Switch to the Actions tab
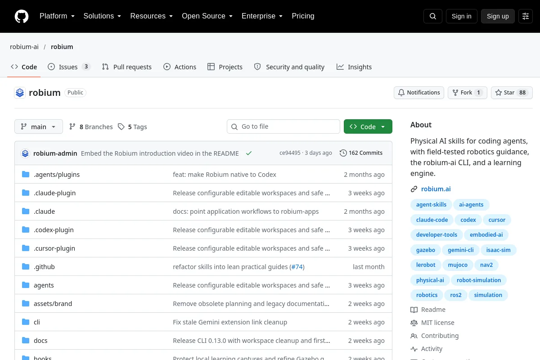Screen dimensions: 540x360 tap(180, 67)
